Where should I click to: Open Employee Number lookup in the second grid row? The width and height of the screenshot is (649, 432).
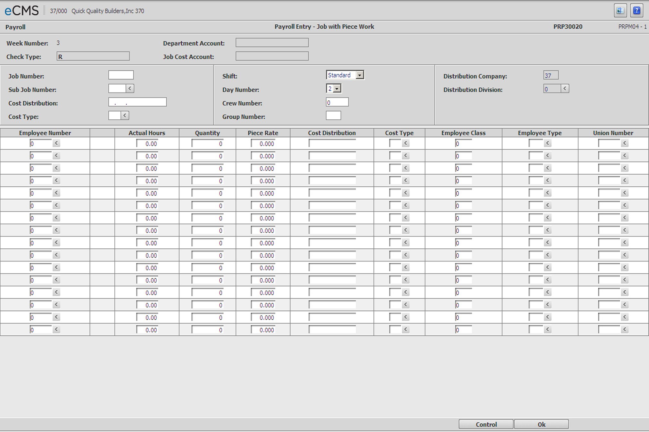[x=56, y=156]
